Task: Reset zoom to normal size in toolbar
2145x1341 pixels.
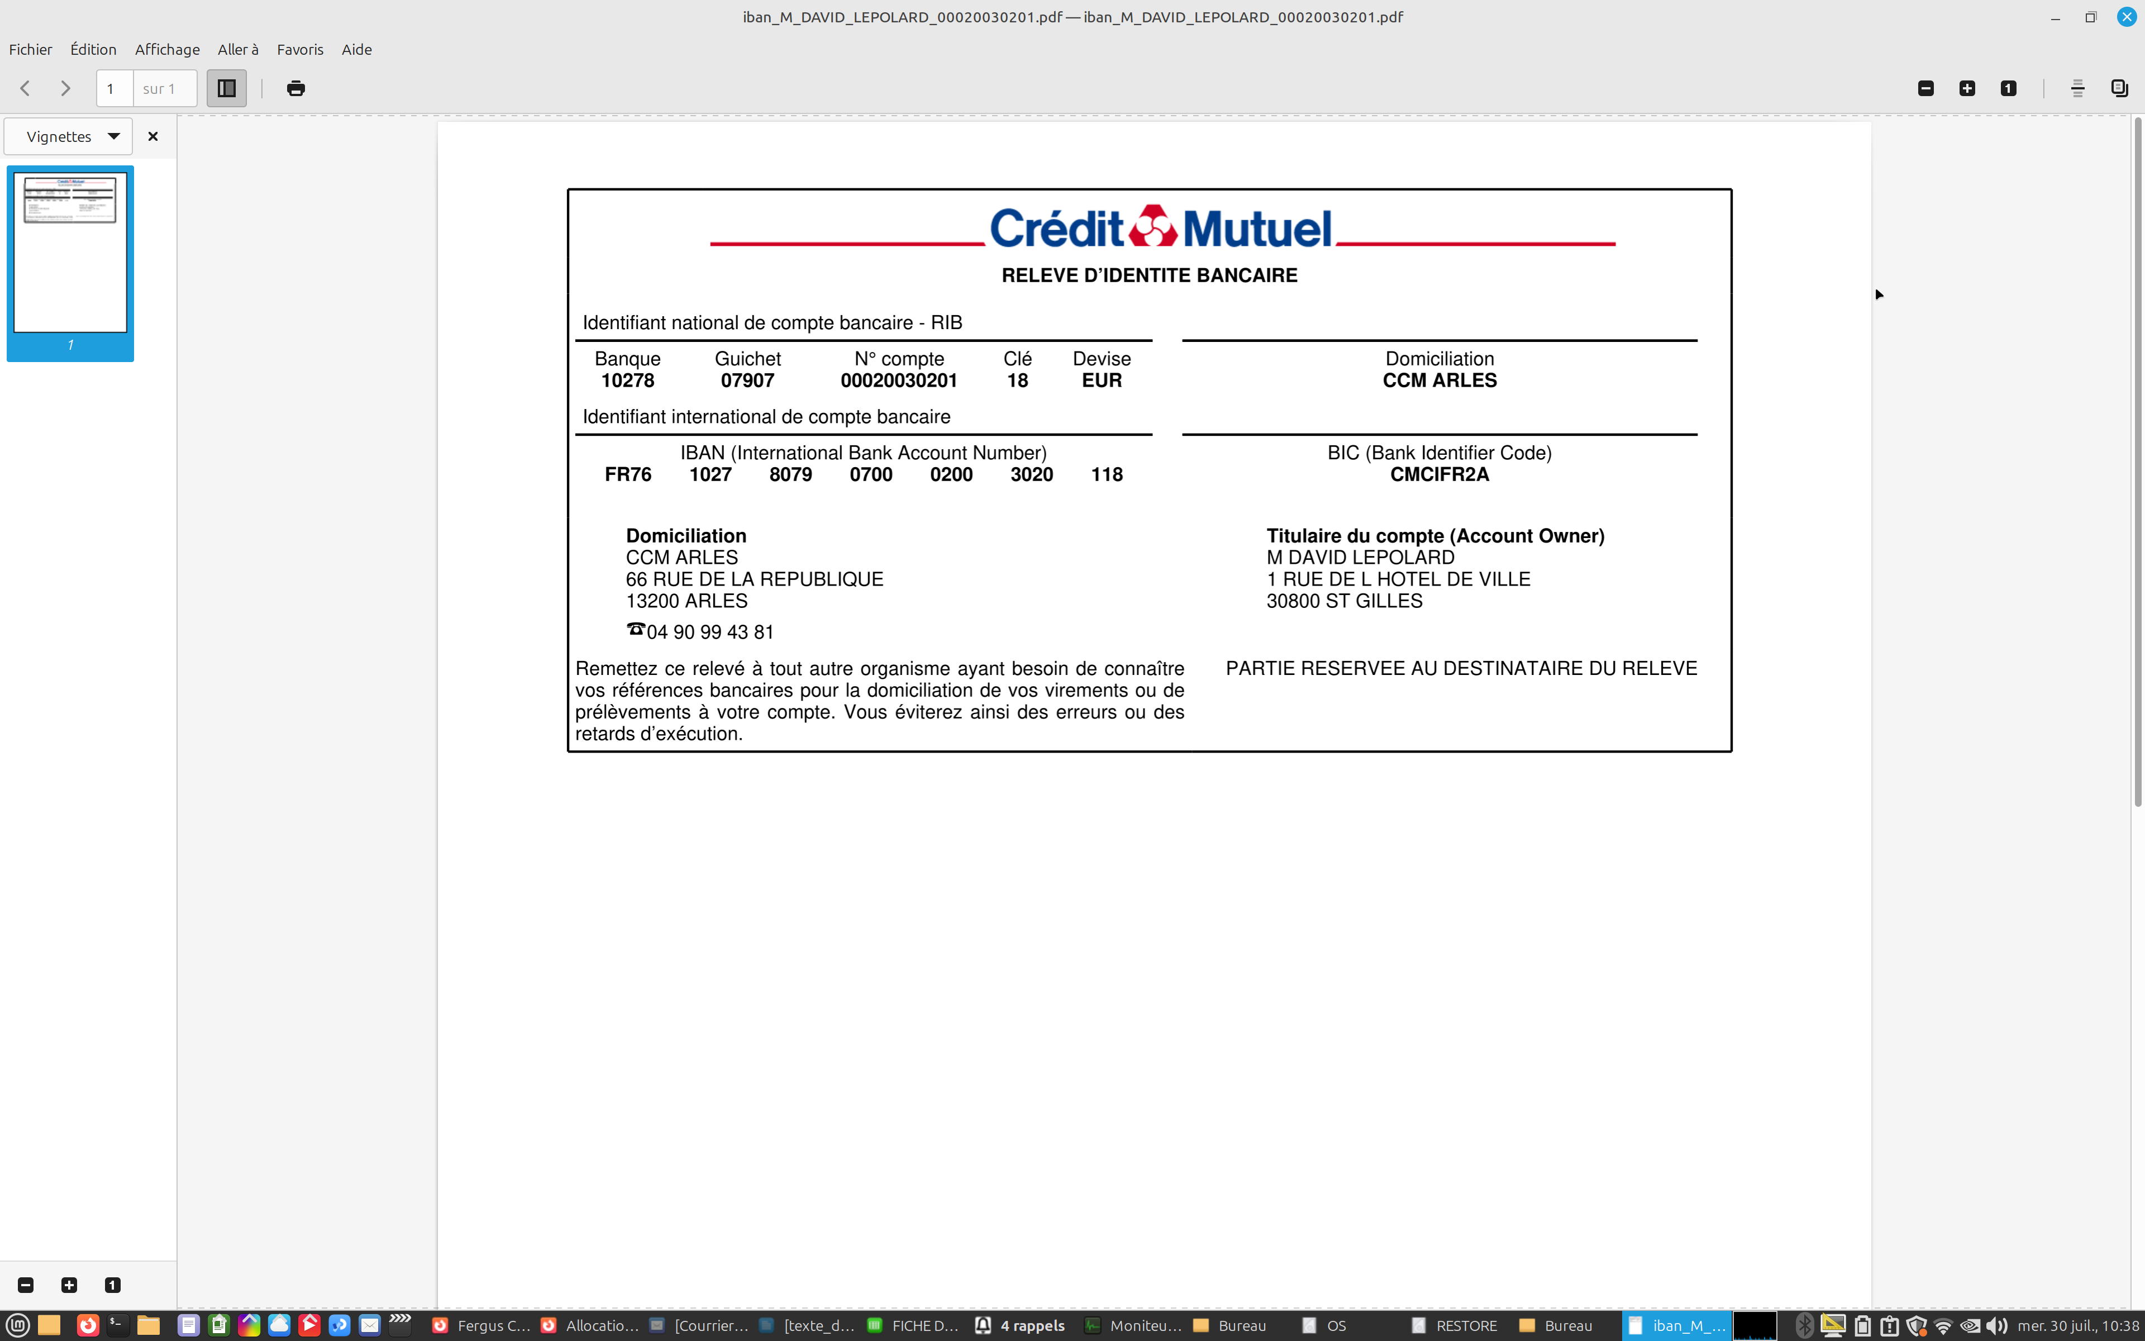Action: (2008, 88)
